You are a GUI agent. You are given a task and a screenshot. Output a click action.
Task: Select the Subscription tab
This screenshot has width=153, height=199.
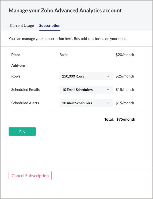tap(50, 26)
